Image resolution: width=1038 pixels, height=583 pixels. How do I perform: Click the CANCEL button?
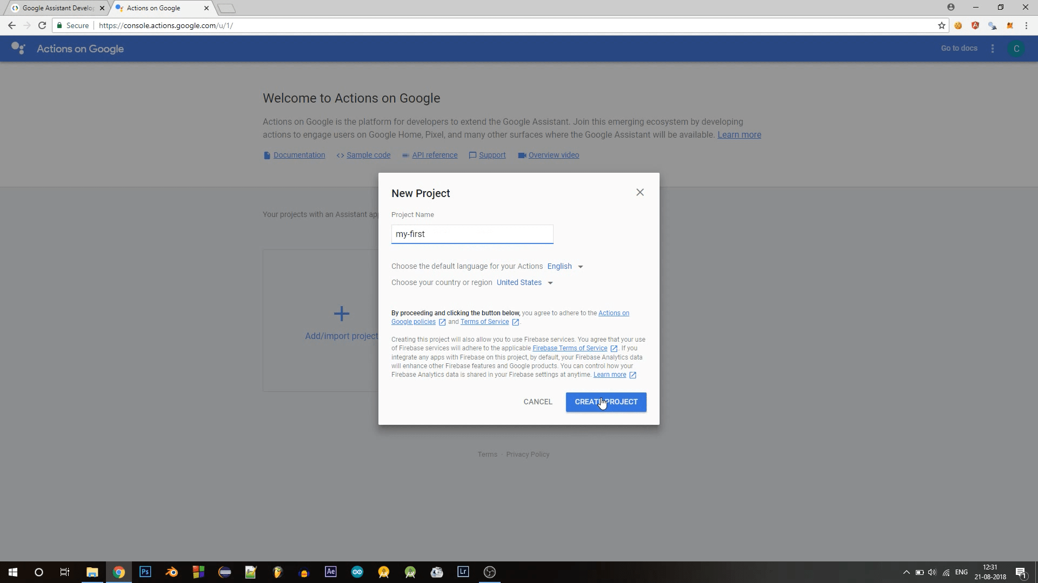coord(538,402)
